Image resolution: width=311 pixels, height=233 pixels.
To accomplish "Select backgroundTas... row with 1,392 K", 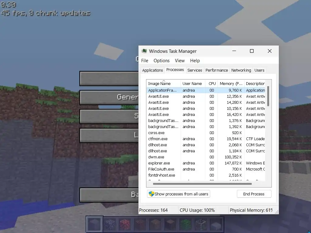I will (206, 127).
